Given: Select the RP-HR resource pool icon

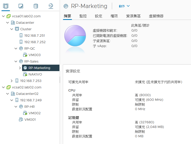Looking at the screenshot, I should click(x=21, y=107).
